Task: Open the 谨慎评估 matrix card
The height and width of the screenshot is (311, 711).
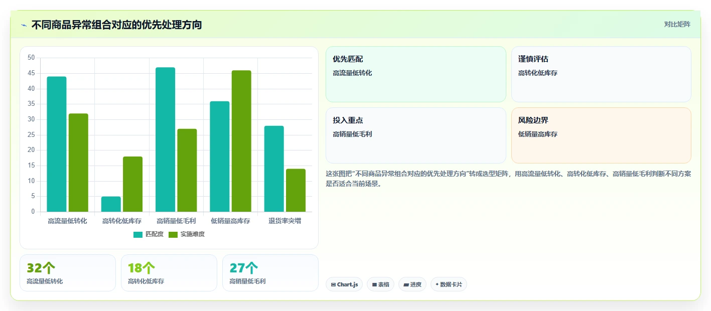Action: coord(601,74)
